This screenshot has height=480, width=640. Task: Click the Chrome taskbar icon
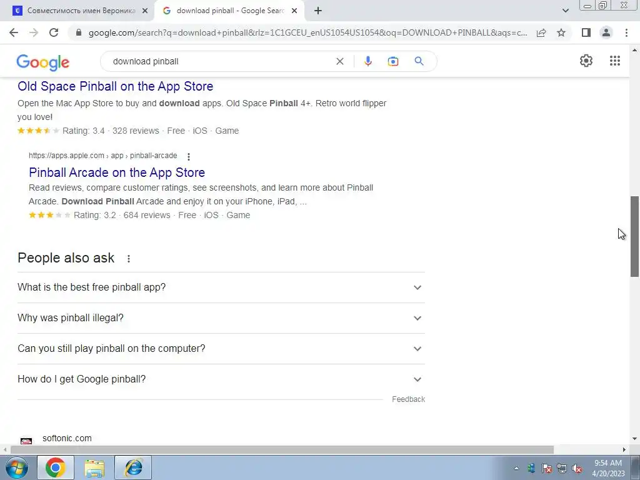pyautogui.click(x=56, y=467)
